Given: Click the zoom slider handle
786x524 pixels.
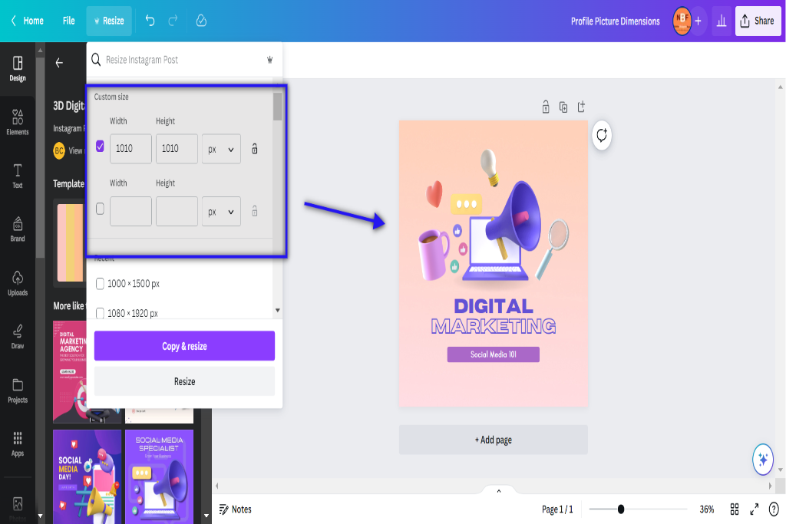Looking at the screenshot, I should pyautogui.click(x=621, y=509).
